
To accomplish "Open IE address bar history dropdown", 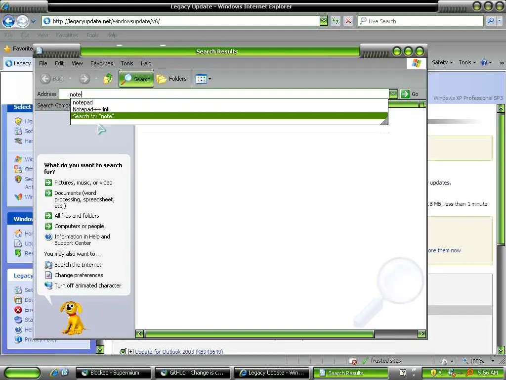I will tap(324, 21).
